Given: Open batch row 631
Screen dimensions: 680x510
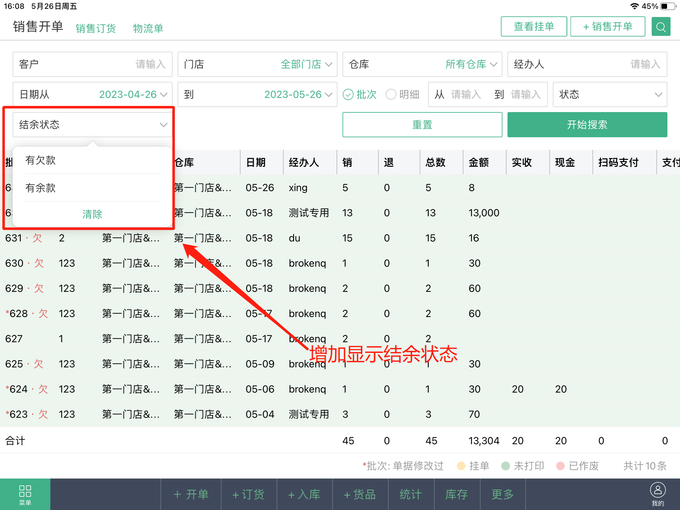Looking at the screenshot, I should [340, 238].
